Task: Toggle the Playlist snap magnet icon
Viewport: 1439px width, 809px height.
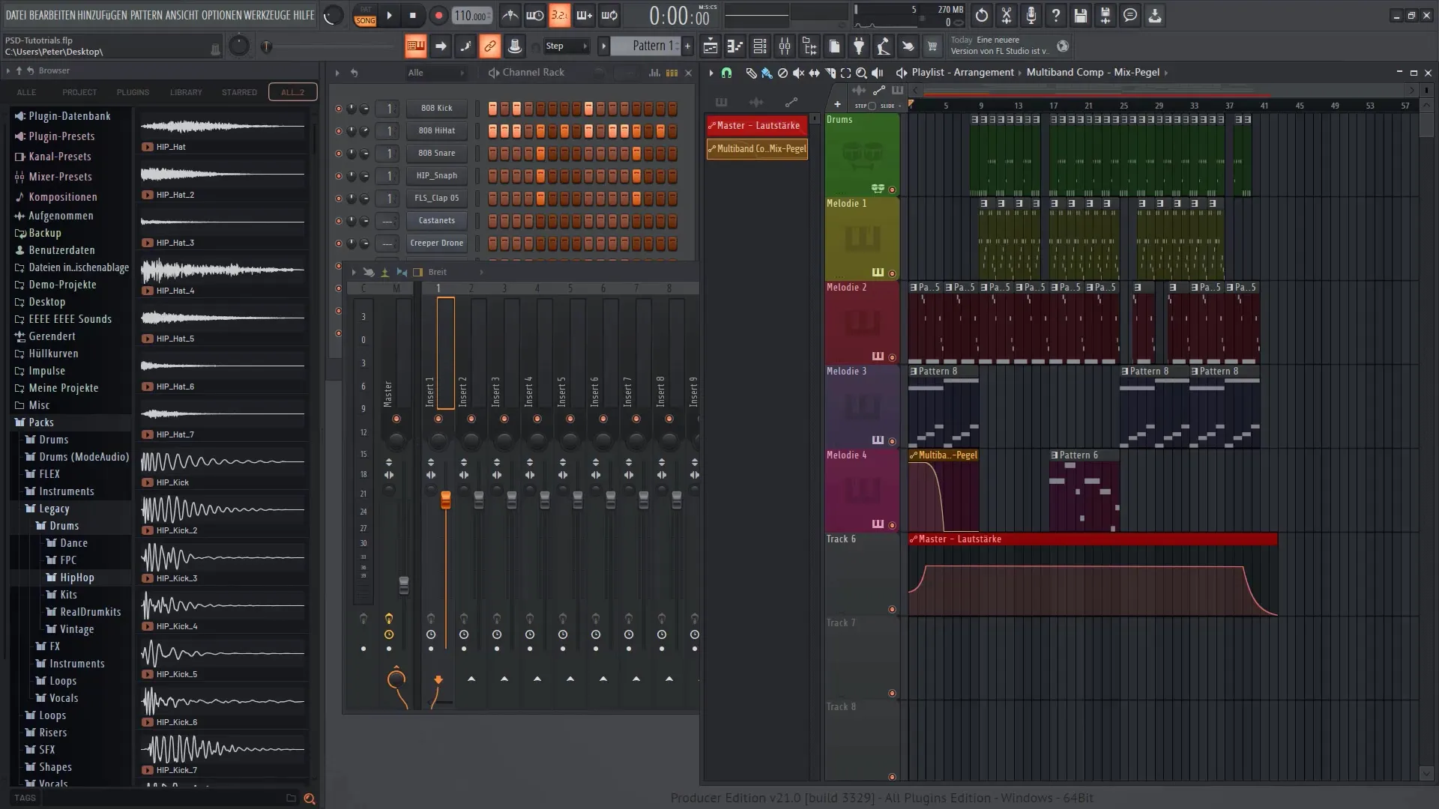Action: tap(726, 73)
